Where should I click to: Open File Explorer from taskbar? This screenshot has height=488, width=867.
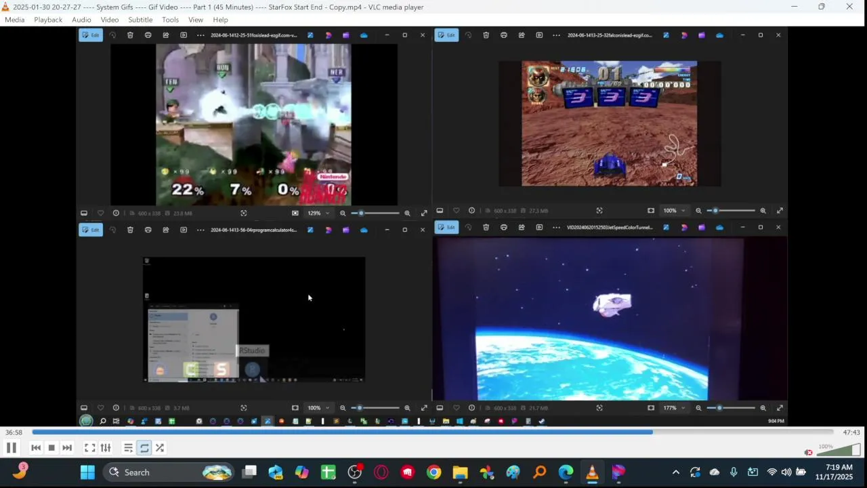[x=460, y=472]
